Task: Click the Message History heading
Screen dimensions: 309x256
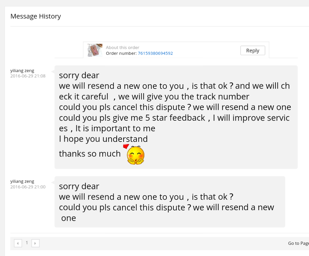Action: pos(36,16)
